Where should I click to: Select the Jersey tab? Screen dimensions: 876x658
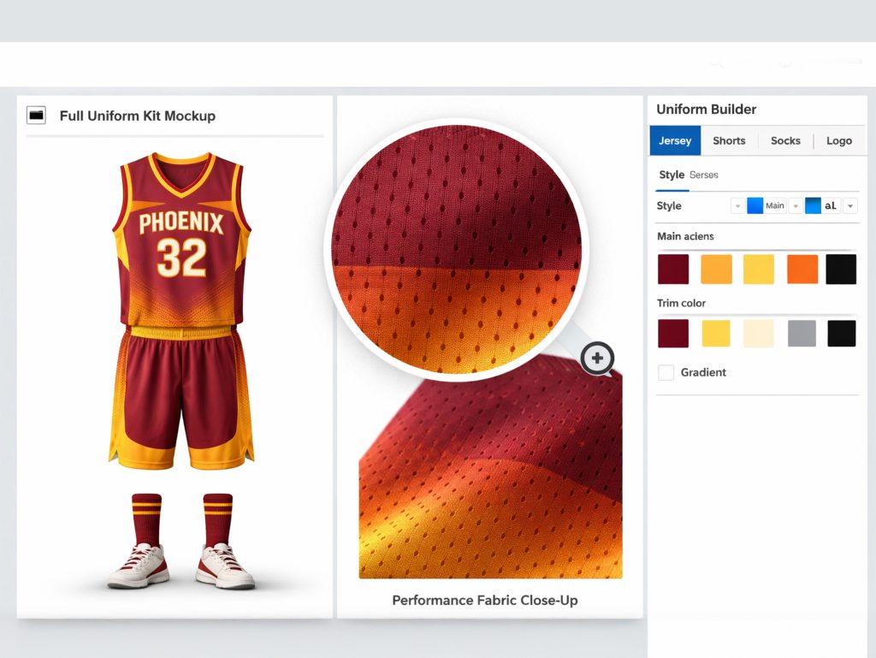675,140
